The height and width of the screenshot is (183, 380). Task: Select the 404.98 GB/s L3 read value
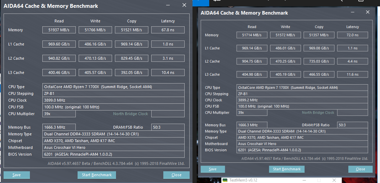click(x=252, y=74)
